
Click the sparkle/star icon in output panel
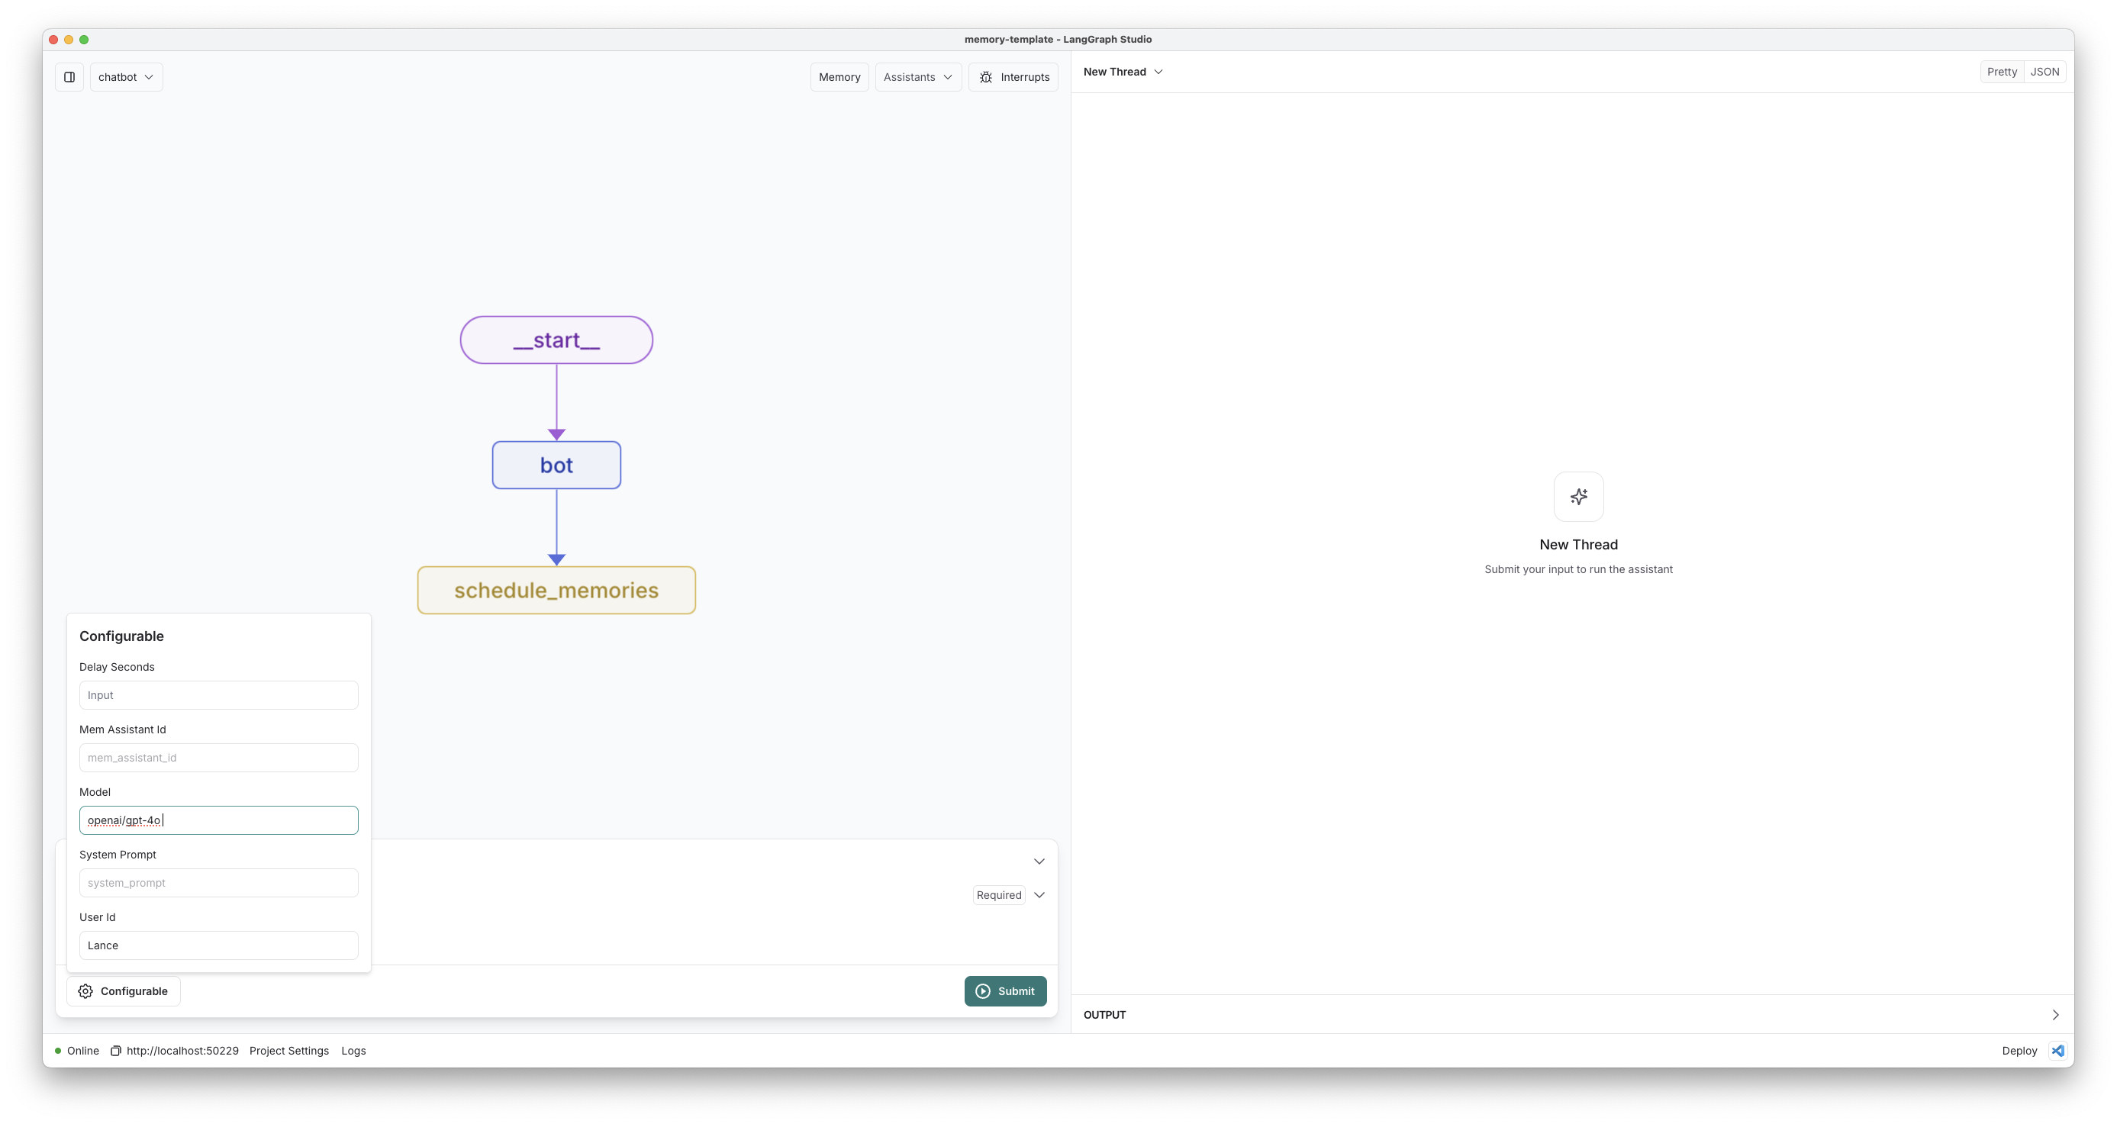[x=1578, y=497]
